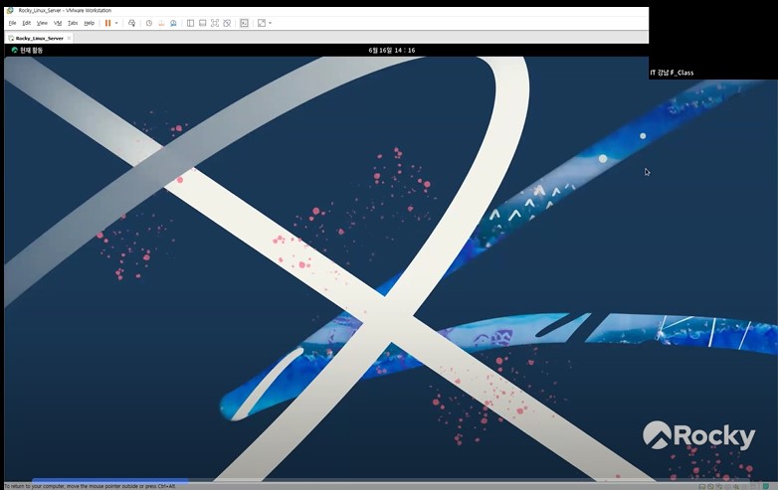This screenshot has height=490, width=778.
Task: Toggle the thumbnail bar view icon
Action: tap(202, 23)
